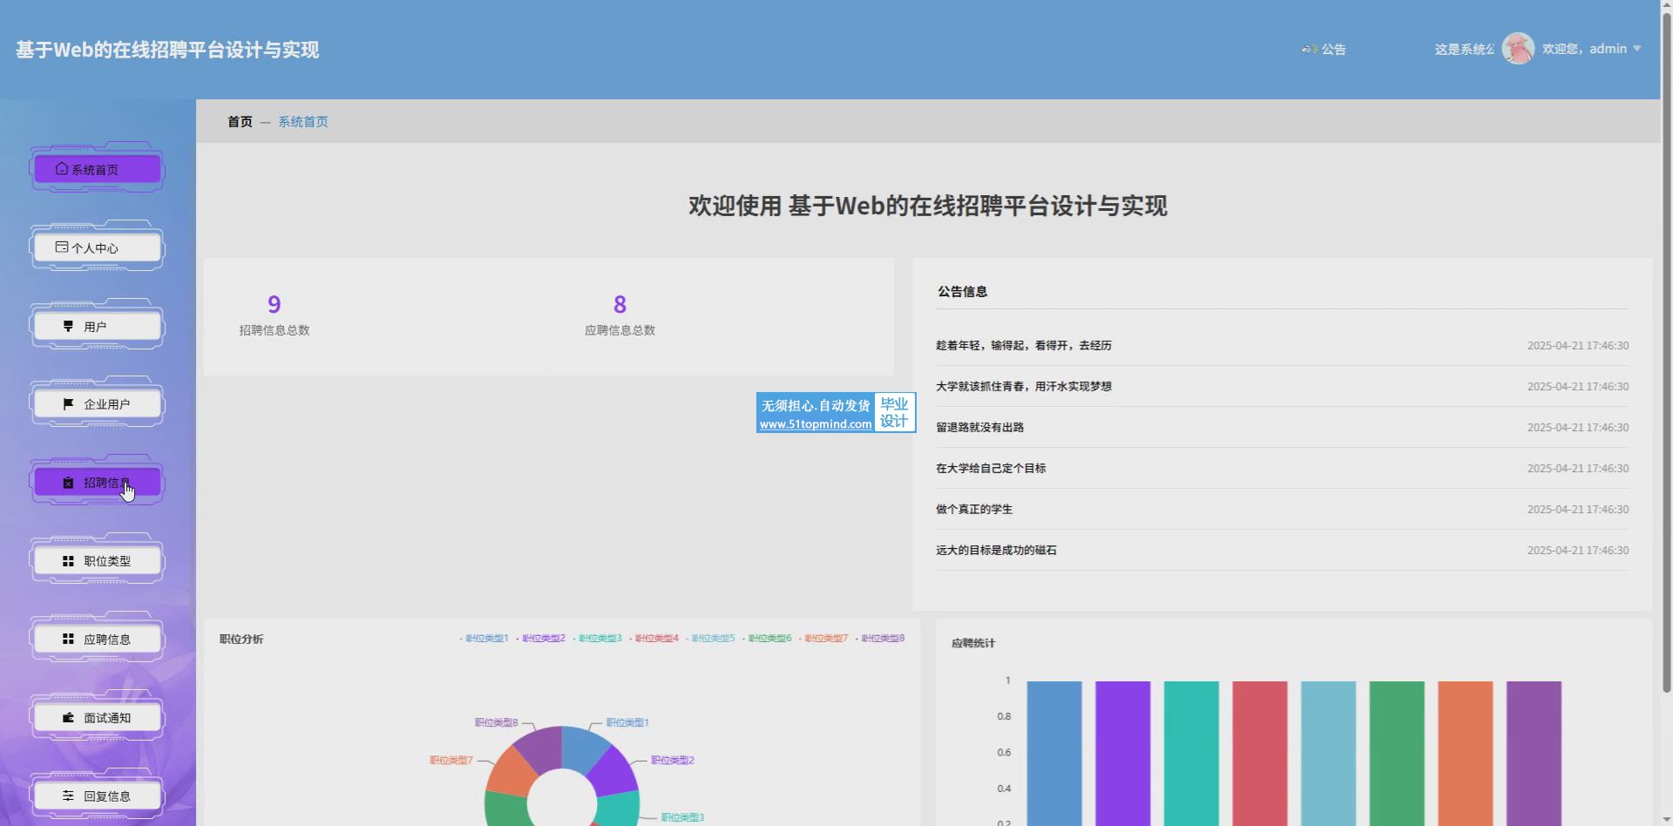
Task: Click the 职位类型8 label beside the pie
Action: pos(496,722)
